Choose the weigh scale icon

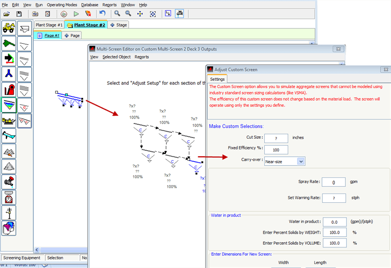pos(9,197)
